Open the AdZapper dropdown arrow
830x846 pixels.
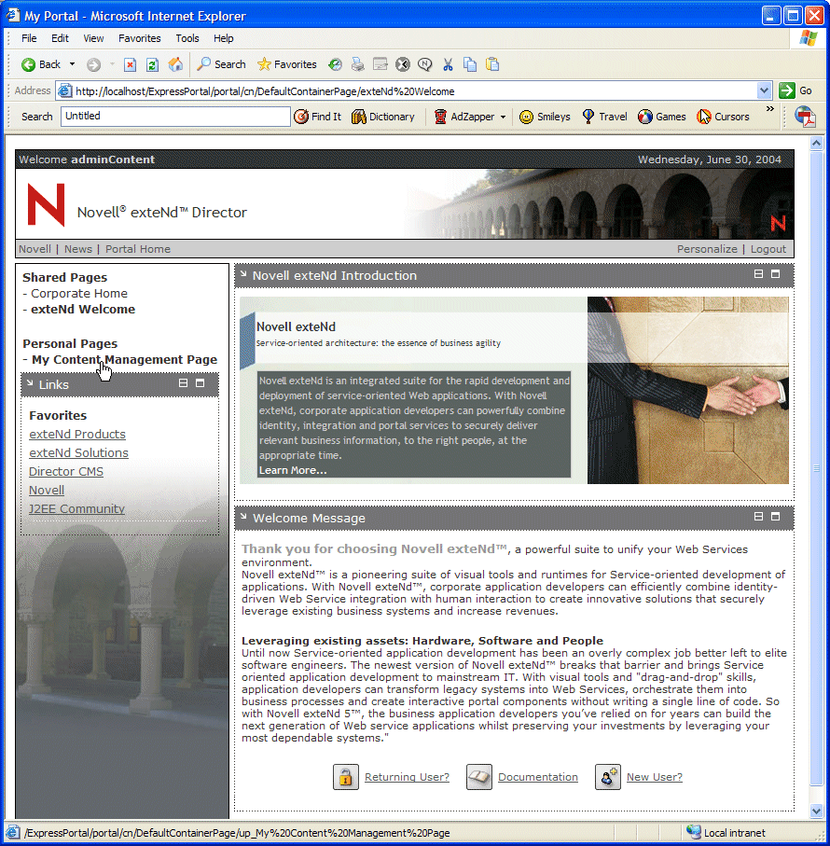coord(504,117)
